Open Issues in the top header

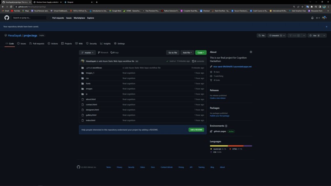[69, 18]
